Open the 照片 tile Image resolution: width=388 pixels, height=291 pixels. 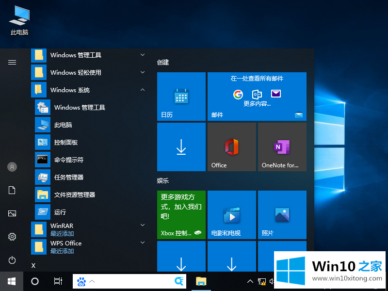pyautogui.click(x=282, y=215)
